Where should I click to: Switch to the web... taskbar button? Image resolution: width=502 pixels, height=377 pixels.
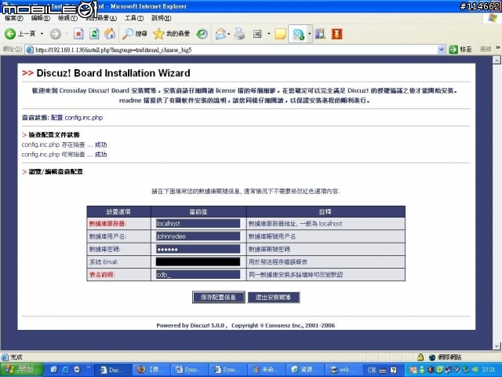pyautogui.click(x=344, y=370)
